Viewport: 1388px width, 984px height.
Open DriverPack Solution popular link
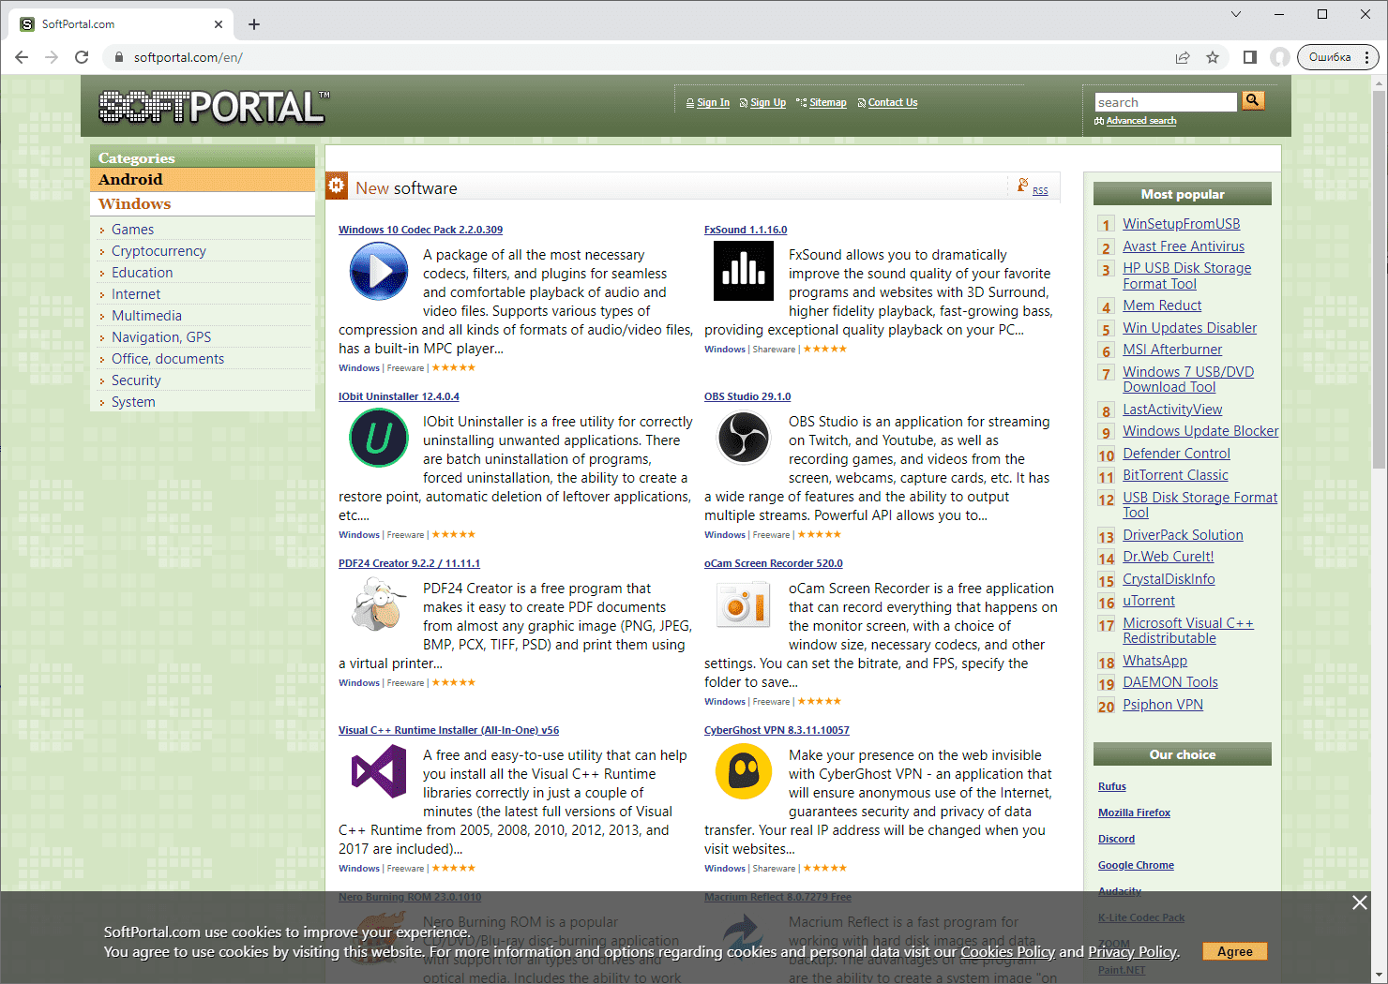click(x=1183, y=535)
